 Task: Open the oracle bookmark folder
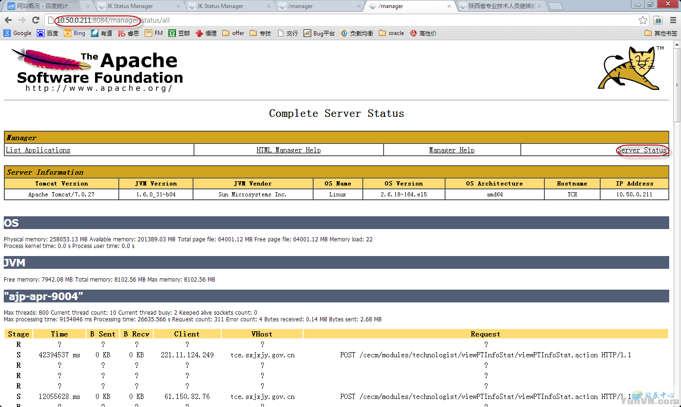coord(392,33)
